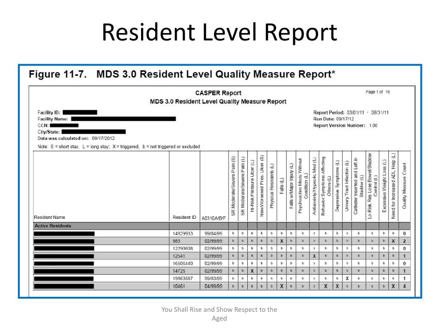Select the 'Resident ID' column header
The height and width of the screenshot is (329, 439).
(184, 217)
